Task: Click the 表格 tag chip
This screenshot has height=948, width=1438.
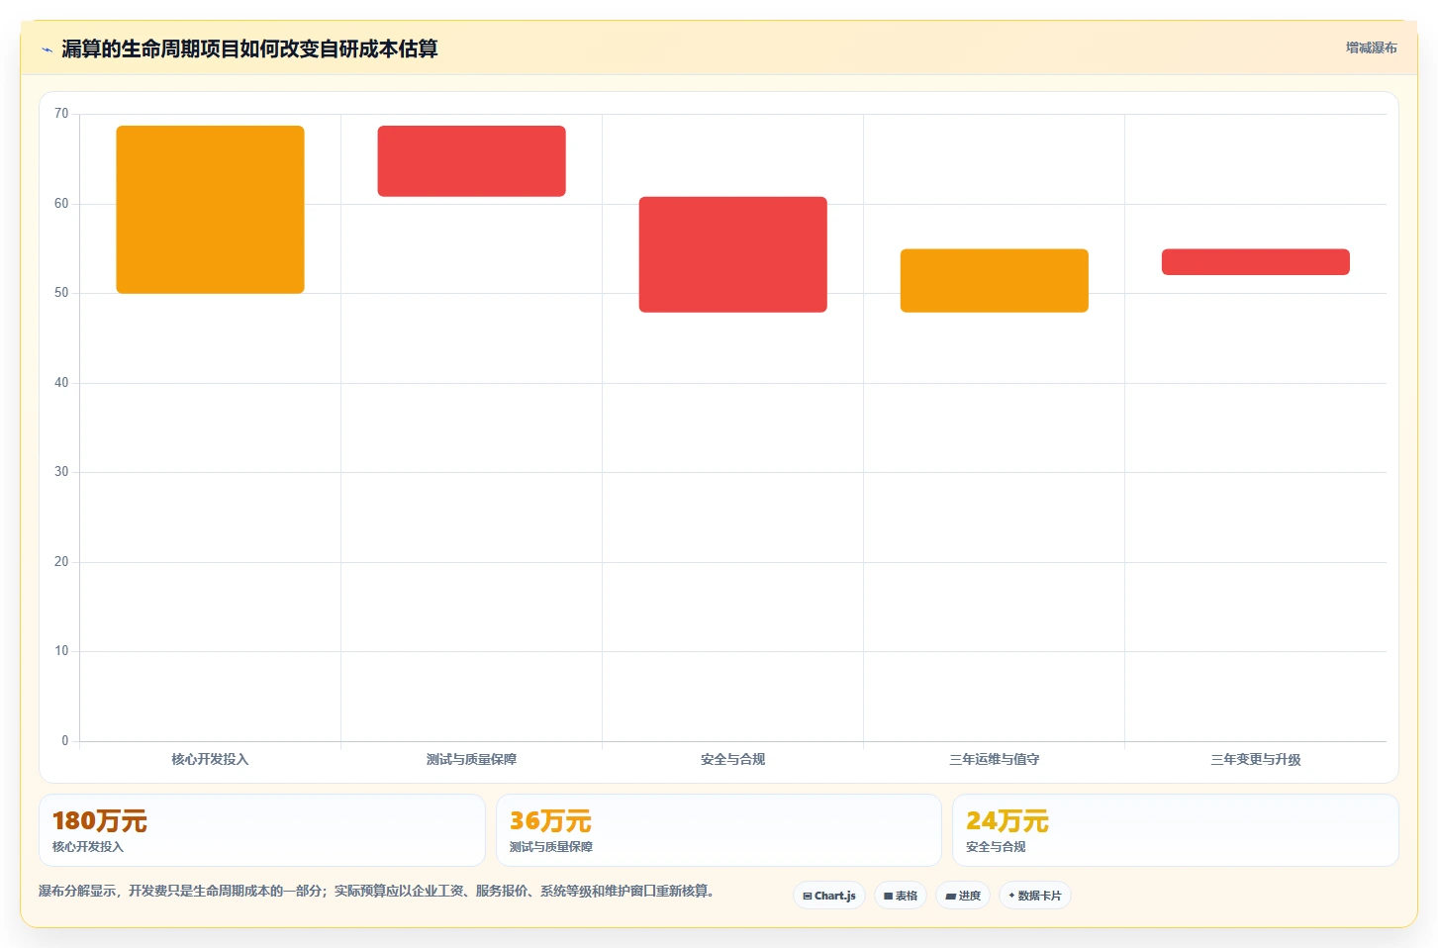Action: tap(901, 896)
